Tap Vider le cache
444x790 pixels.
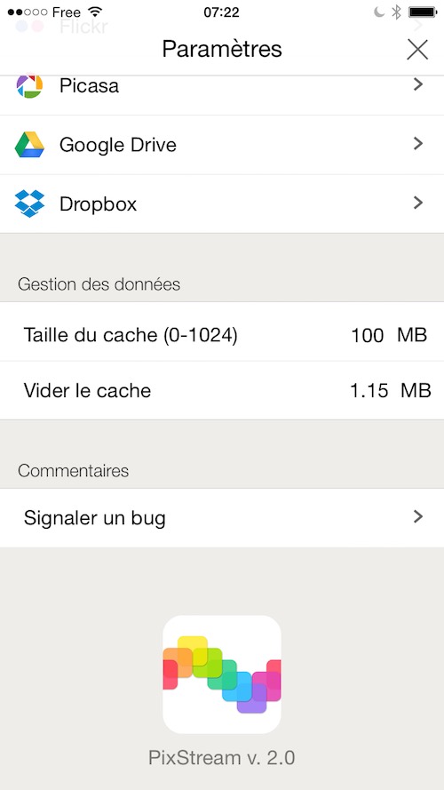[222, 390]
